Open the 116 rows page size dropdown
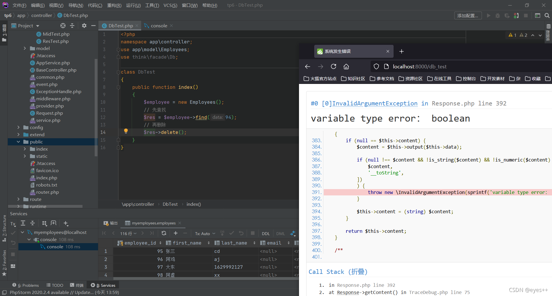The height and width of the screenshot is (296, 552). (128, 234)
